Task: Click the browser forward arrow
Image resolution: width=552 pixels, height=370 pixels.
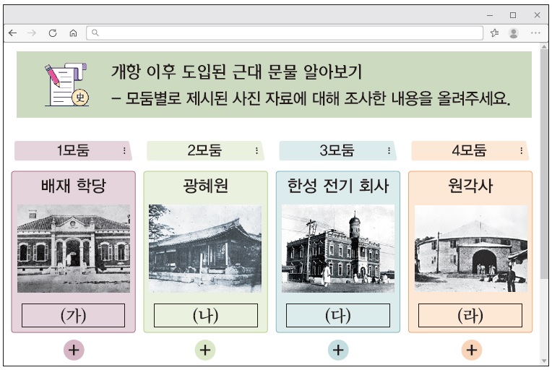Action: 32,33
